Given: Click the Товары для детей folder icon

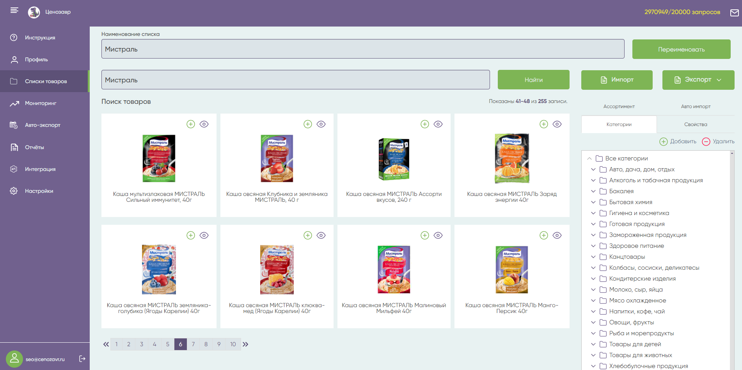Looking at the screenshot, I should pos(603,344).
